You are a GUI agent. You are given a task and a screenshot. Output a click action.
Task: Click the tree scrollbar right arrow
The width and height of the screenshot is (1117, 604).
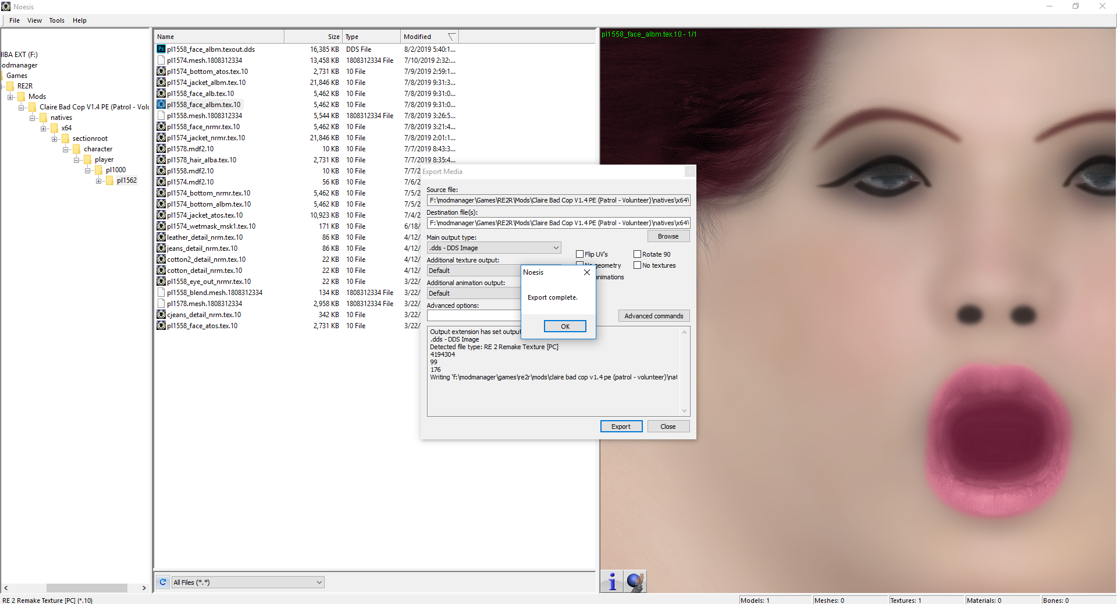coord(144,588)
